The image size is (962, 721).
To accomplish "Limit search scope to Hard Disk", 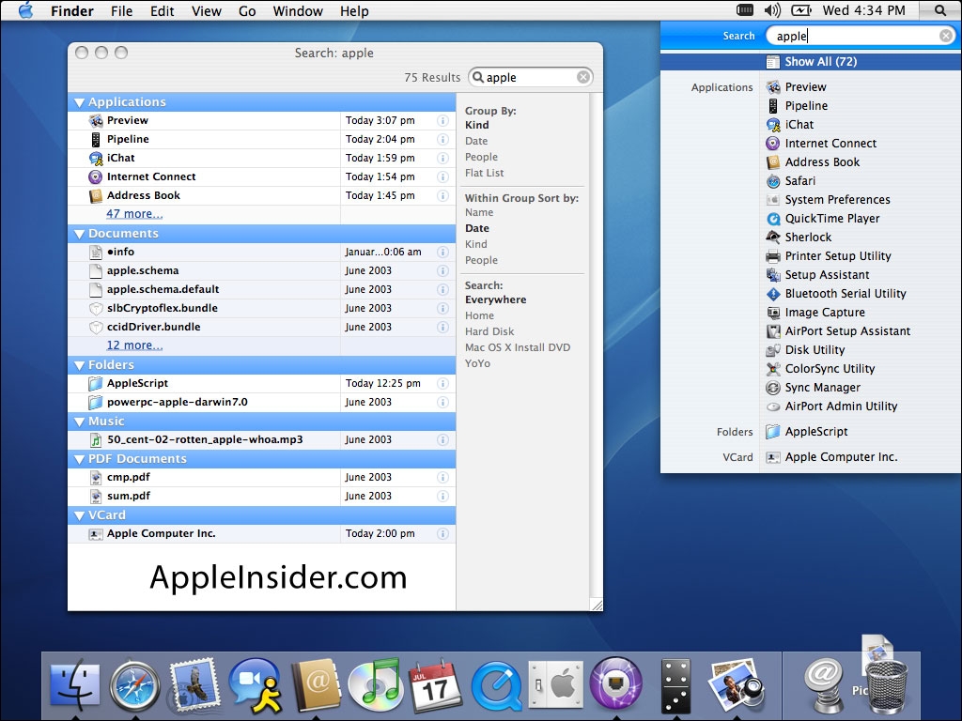I will click(x=489, y=331).
